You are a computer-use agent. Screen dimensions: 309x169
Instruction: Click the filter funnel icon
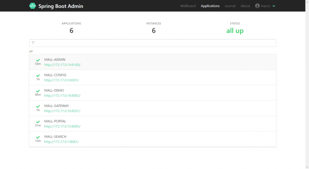coord(33,43)
